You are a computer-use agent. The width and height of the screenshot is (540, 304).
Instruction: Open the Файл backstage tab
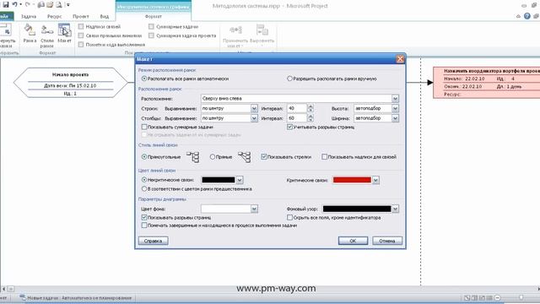(x=4, y=16)
